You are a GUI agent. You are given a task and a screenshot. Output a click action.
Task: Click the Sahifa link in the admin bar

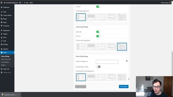[x=31, y=3]
